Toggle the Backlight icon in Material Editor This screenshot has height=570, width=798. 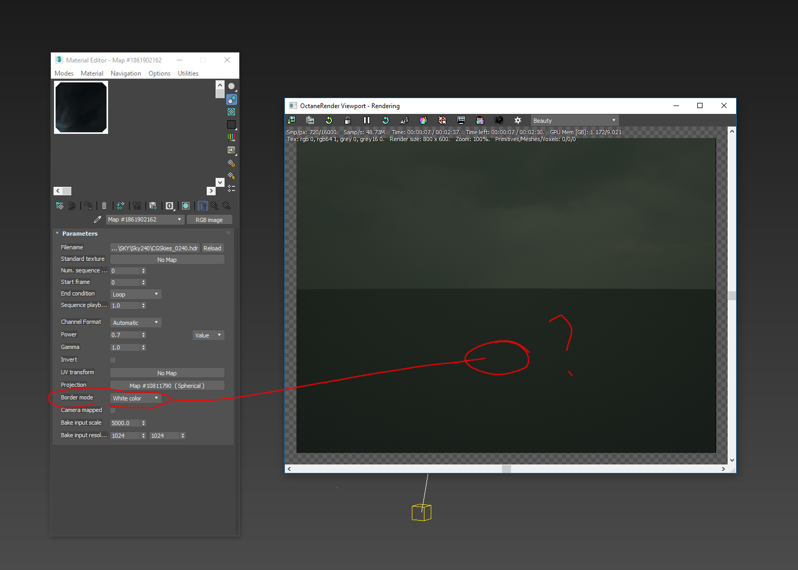tap(231, 99)
